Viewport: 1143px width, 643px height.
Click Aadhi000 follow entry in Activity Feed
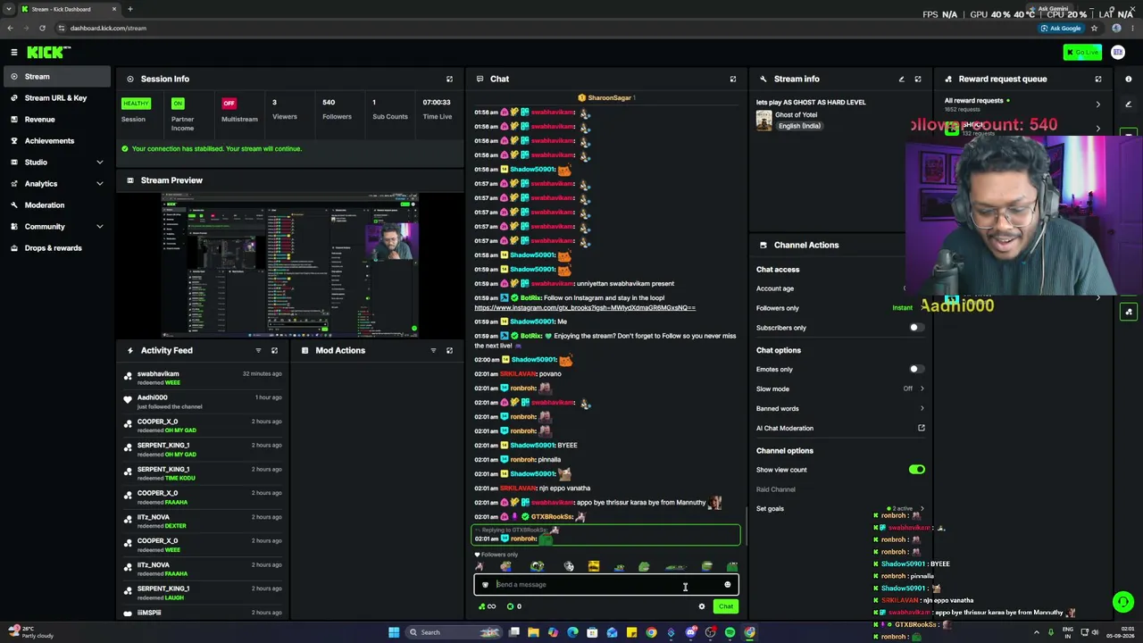(x=204, y=402)
